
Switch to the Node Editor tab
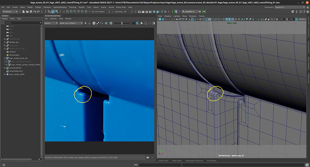(177, 160)
